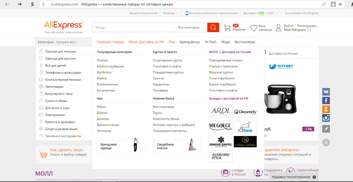Screen dimensions: 353x182
Task: Click the MIEGOFCE brand logo
Action: click(221, 127)
